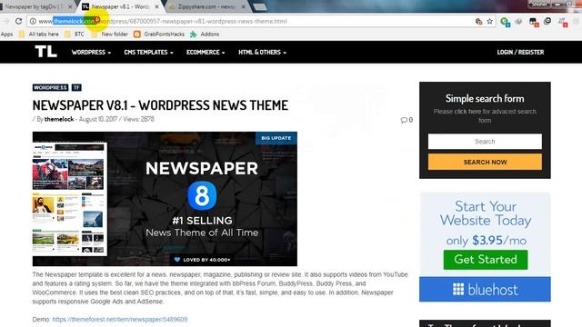Screen dimensions: 582x327
Task: Click the article title Newspaper V8.1
Action: [160, 105]
